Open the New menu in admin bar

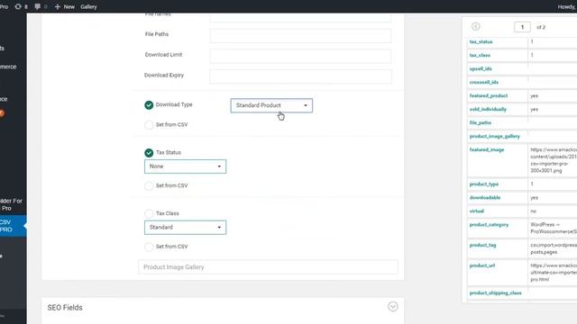coord(69,6)
